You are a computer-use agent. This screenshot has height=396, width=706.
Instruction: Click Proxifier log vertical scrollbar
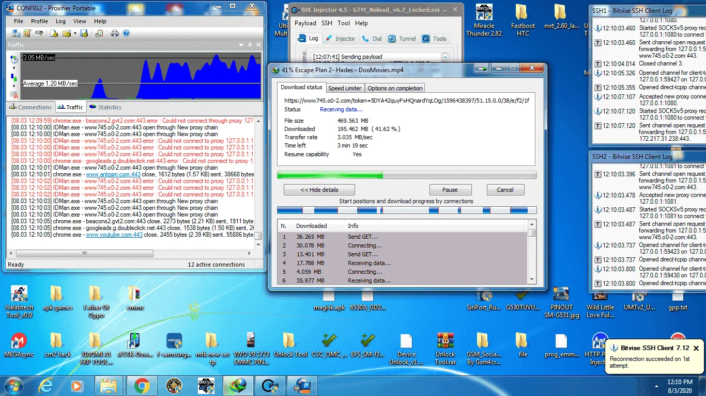tap(258, 183)
